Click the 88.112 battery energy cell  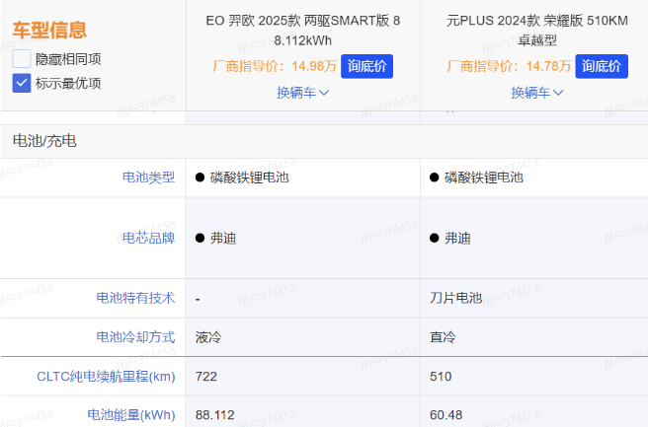point(215,414)
